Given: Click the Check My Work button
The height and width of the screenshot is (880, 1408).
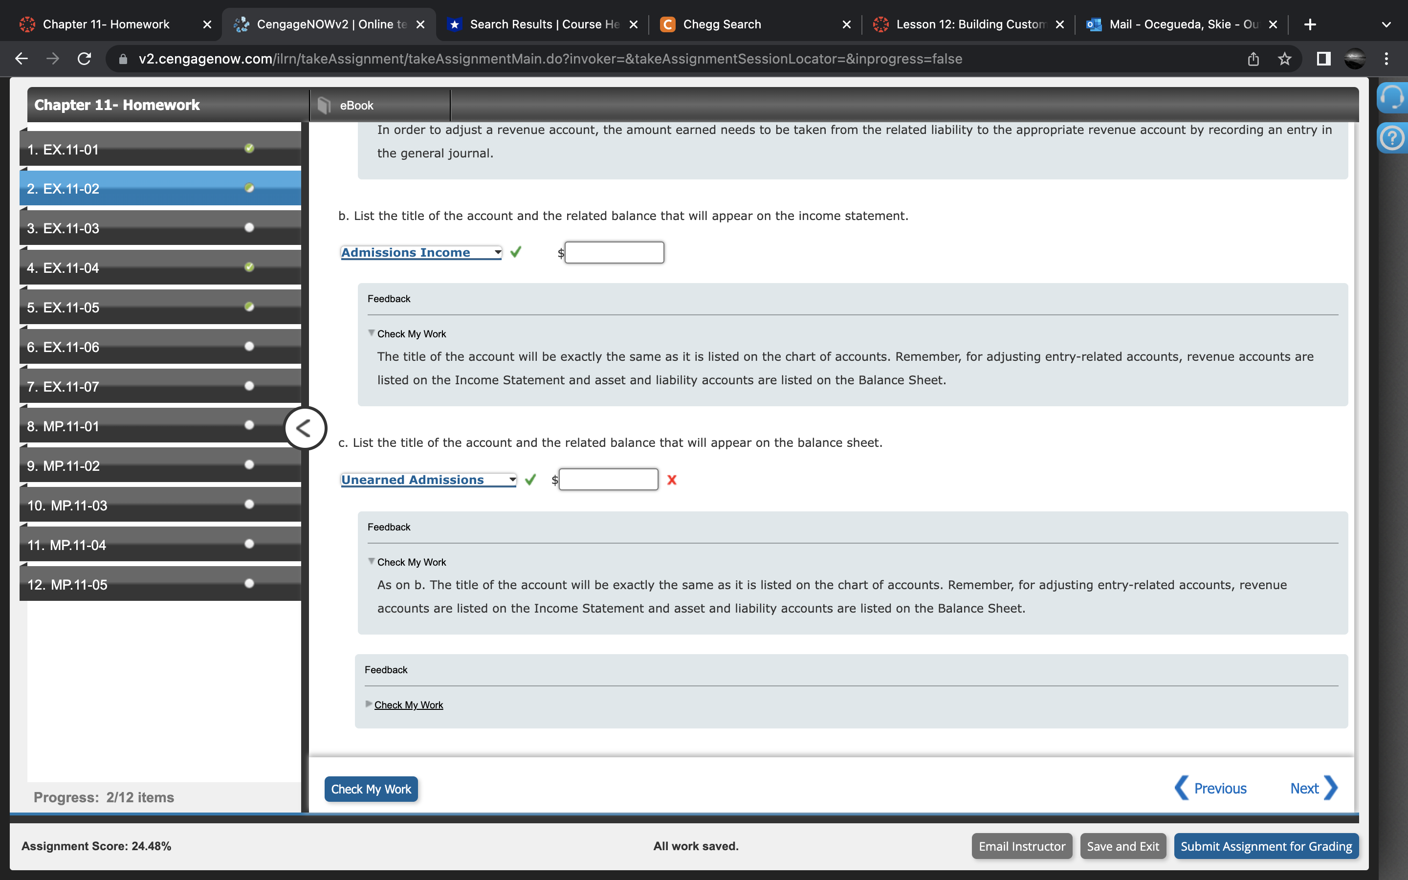Looking at the screenshot, I should pos(371,789).
